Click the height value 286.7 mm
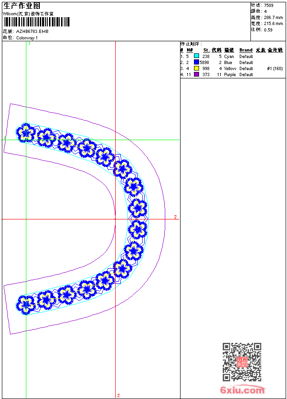287x399 pixels. point(273,18)
